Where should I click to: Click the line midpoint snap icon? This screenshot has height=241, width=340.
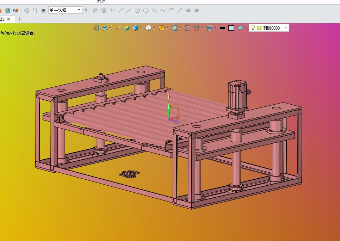(x=129, y=10)
